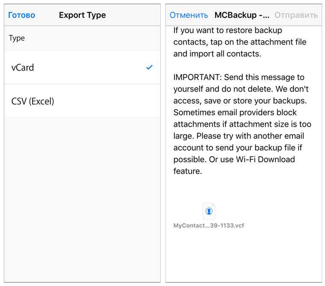The width and height of the screenshot is (325, 286).
Task: Tap Отменить to cancel the email
Action: [189, 15]
